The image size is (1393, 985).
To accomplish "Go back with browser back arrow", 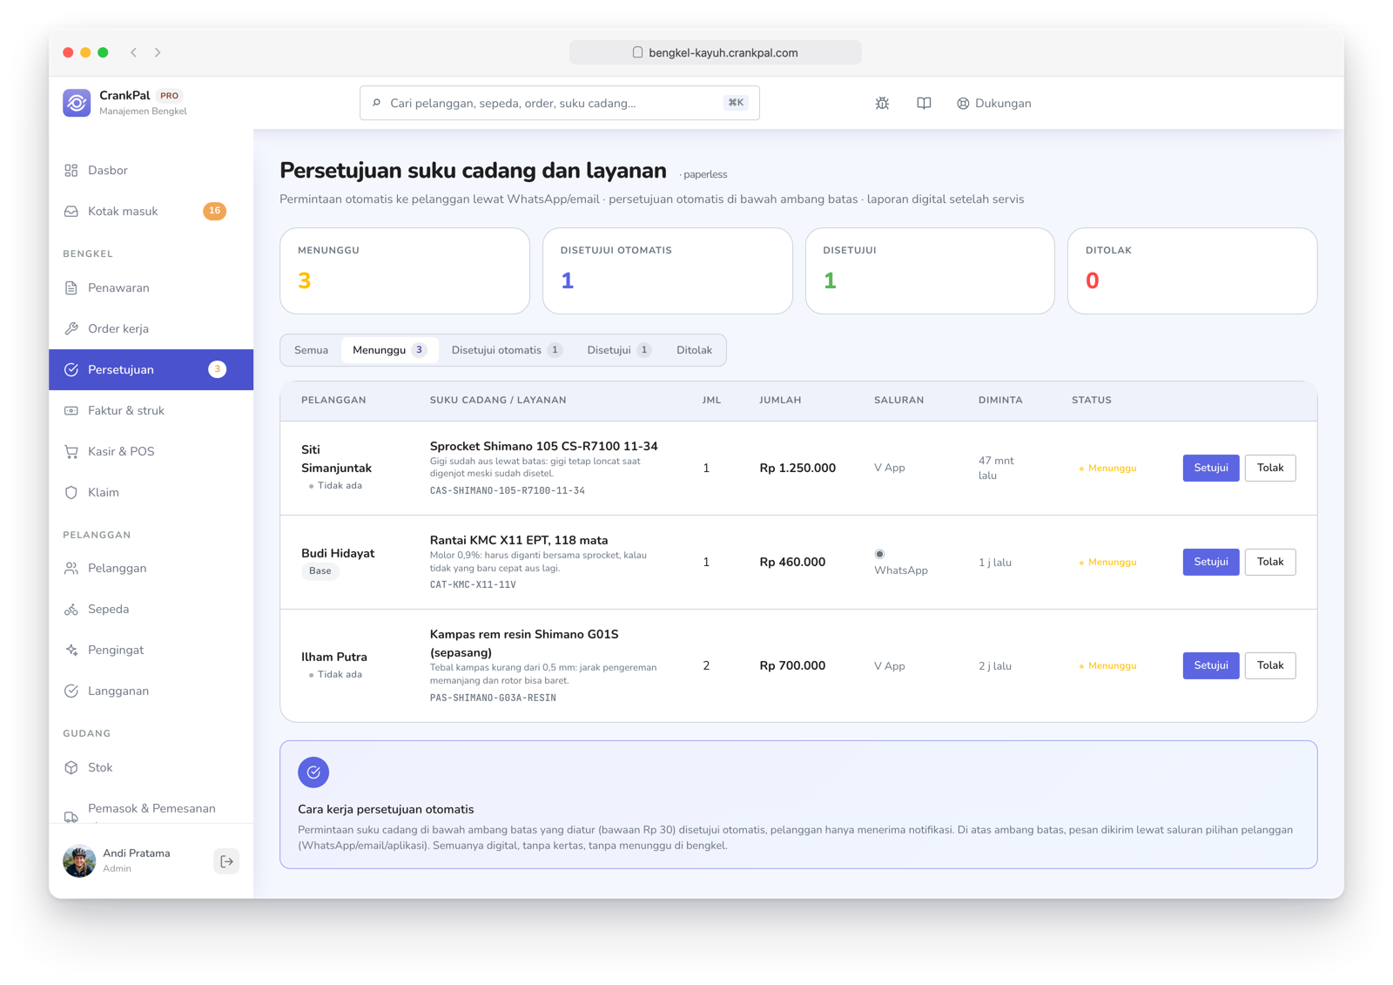I will (x=134, y=52).
